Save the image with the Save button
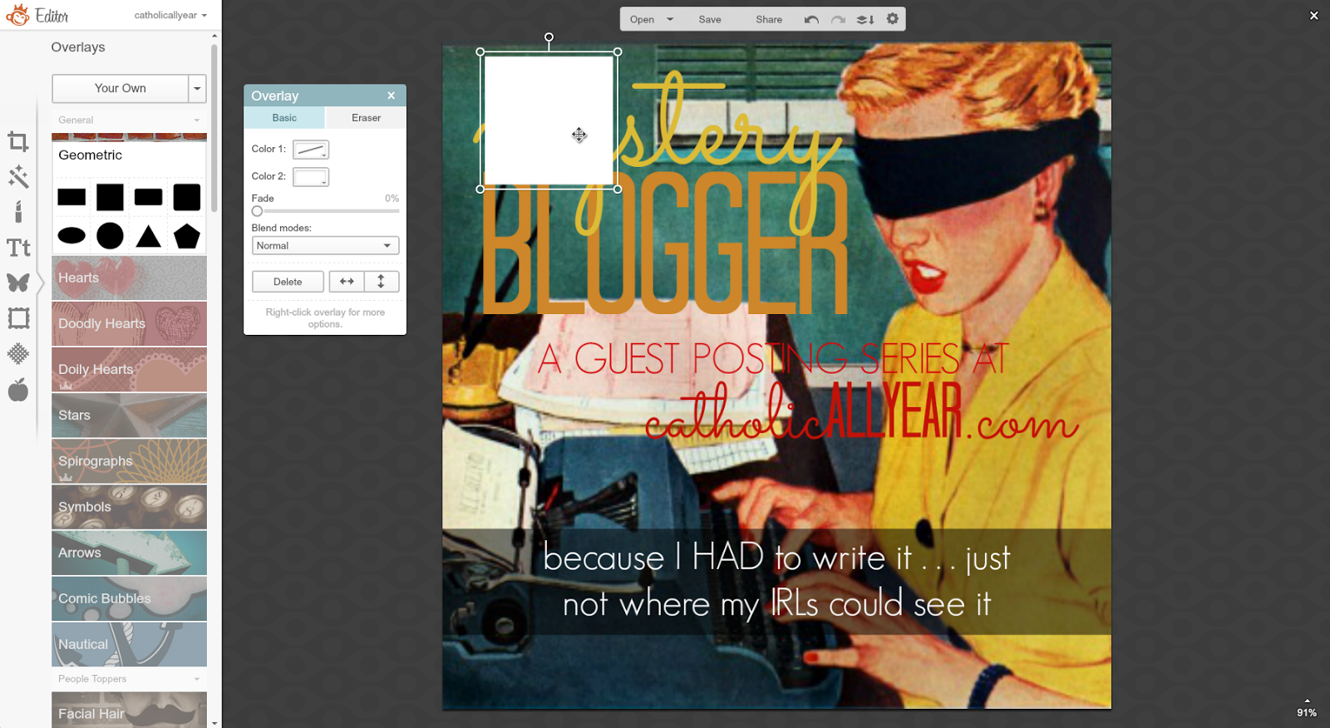 click(710, 19)
